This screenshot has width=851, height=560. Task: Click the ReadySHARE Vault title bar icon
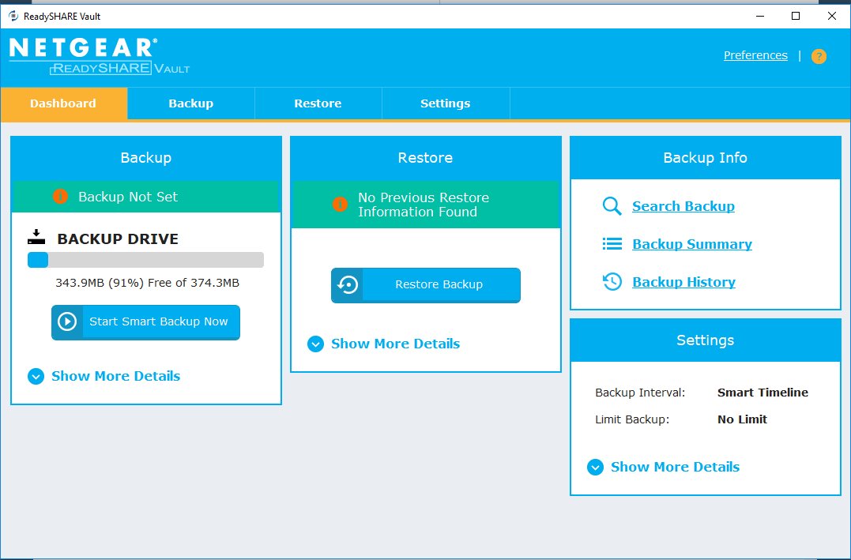13,16
